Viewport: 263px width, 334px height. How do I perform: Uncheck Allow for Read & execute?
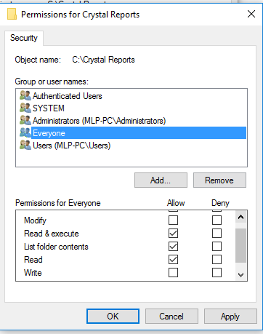[x=173, y=234]
